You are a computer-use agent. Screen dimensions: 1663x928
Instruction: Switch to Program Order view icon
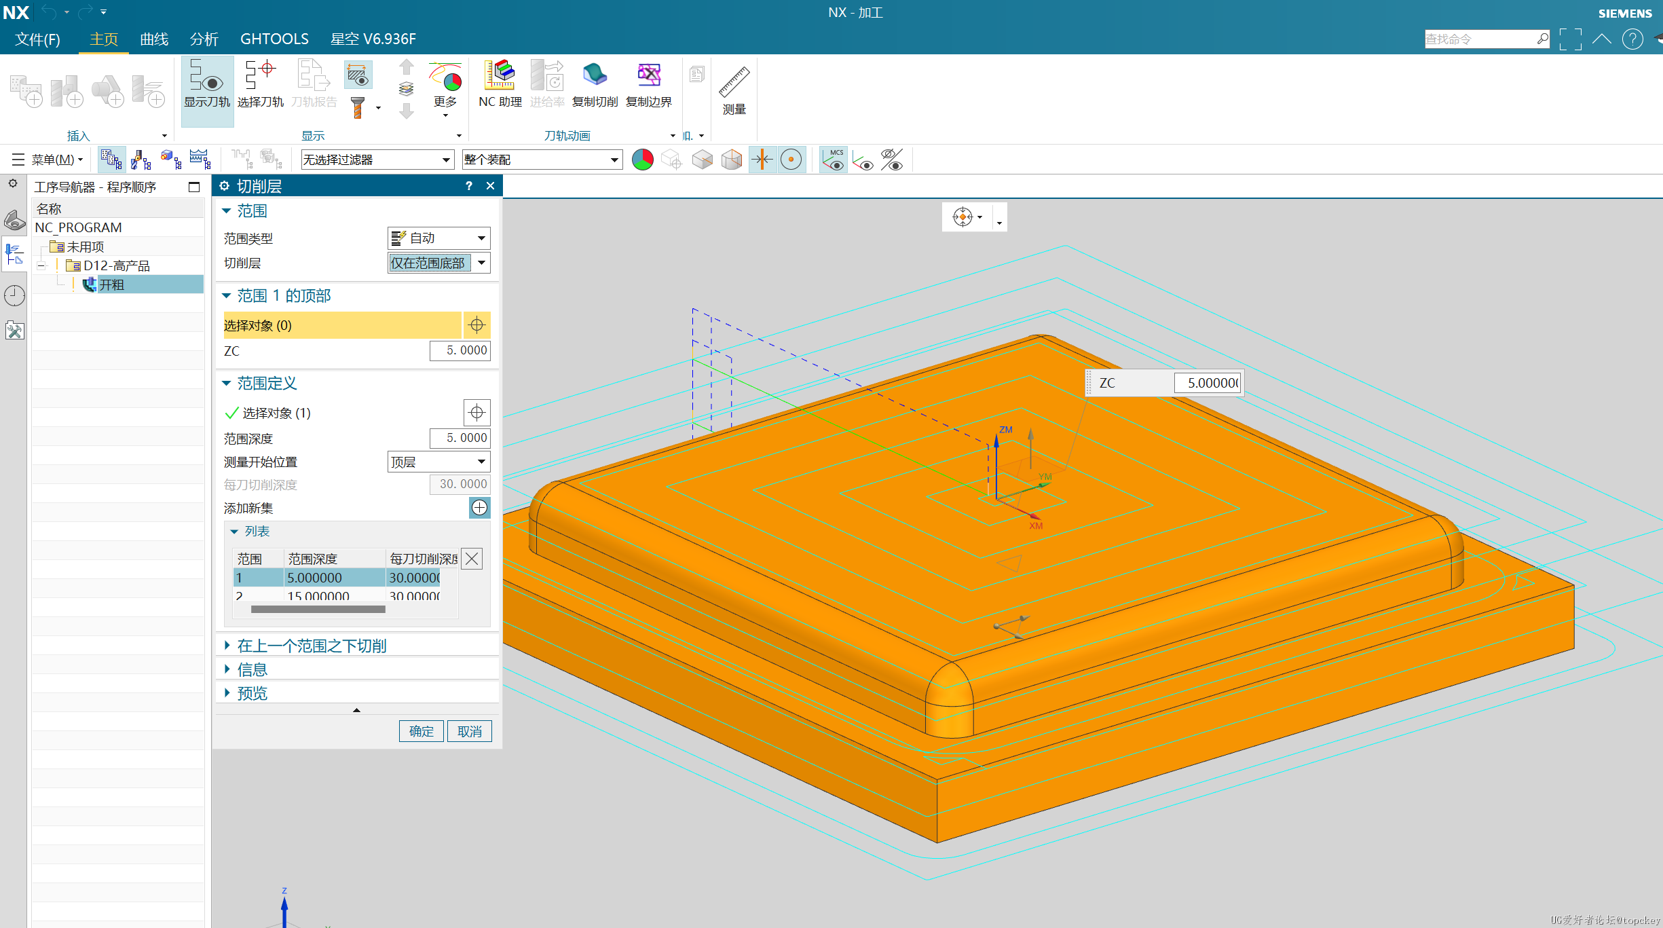(111, 160)
